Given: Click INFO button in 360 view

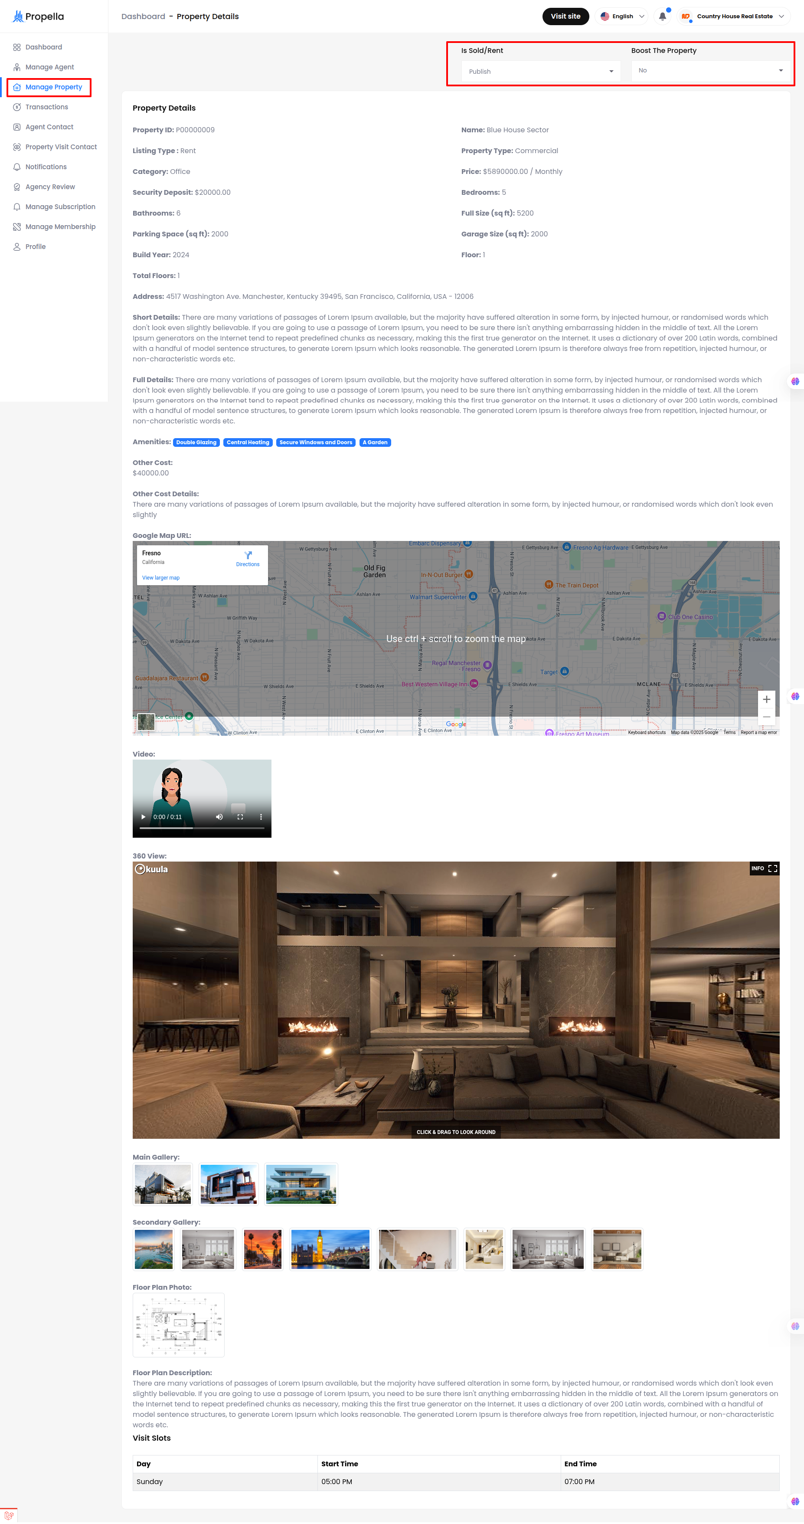Looking at the screenshot, I should 757,869.
